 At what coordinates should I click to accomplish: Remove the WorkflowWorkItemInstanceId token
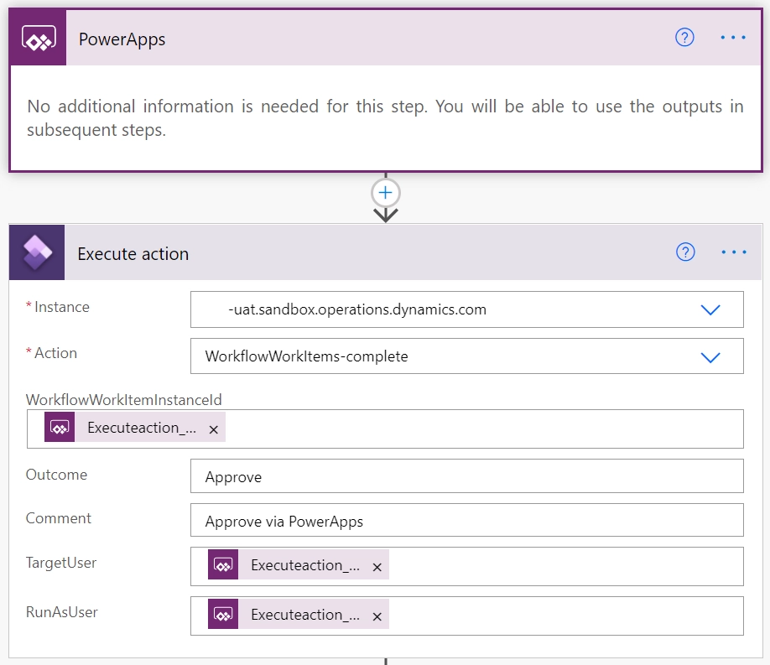[214, 429]
